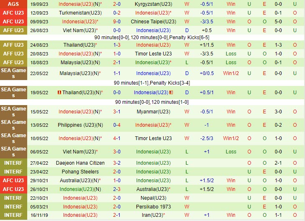The width and height of the screenshot is (305, 221).
Task: Click the Win1/2 result on 22/05/22
Action: tap(231, 73)
